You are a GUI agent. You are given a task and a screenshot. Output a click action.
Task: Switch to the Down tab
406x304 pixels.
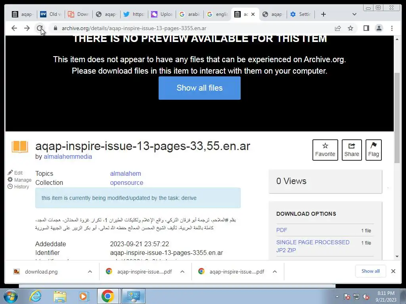tap(78, 14)
